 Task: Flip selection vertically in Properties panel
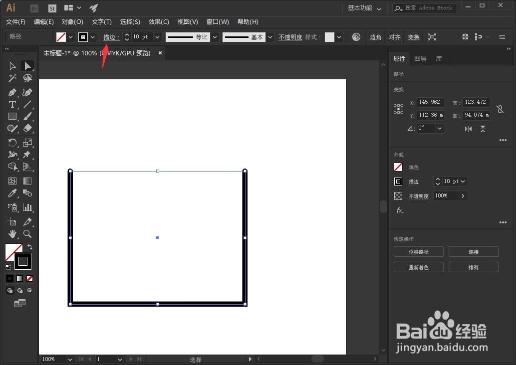tap(483, 129)
